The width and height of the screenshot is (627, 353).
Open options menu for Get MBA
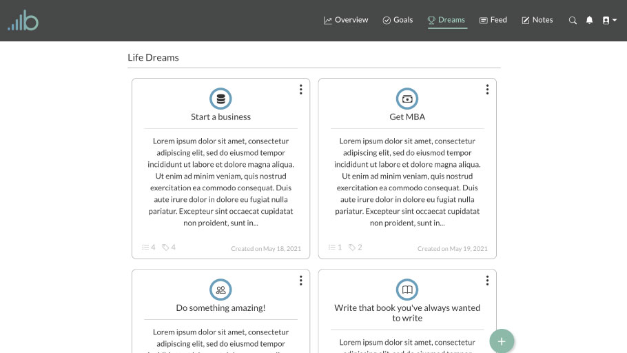coord(487,90)
